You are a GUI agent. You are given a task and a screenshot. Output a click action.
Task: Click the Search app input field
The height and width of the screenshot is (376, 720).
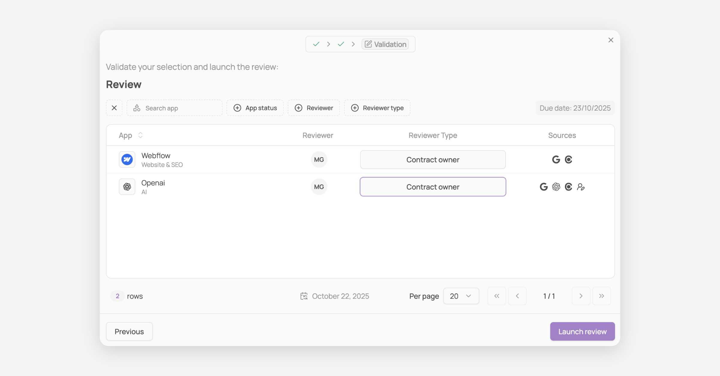click(x=180, y=108)
